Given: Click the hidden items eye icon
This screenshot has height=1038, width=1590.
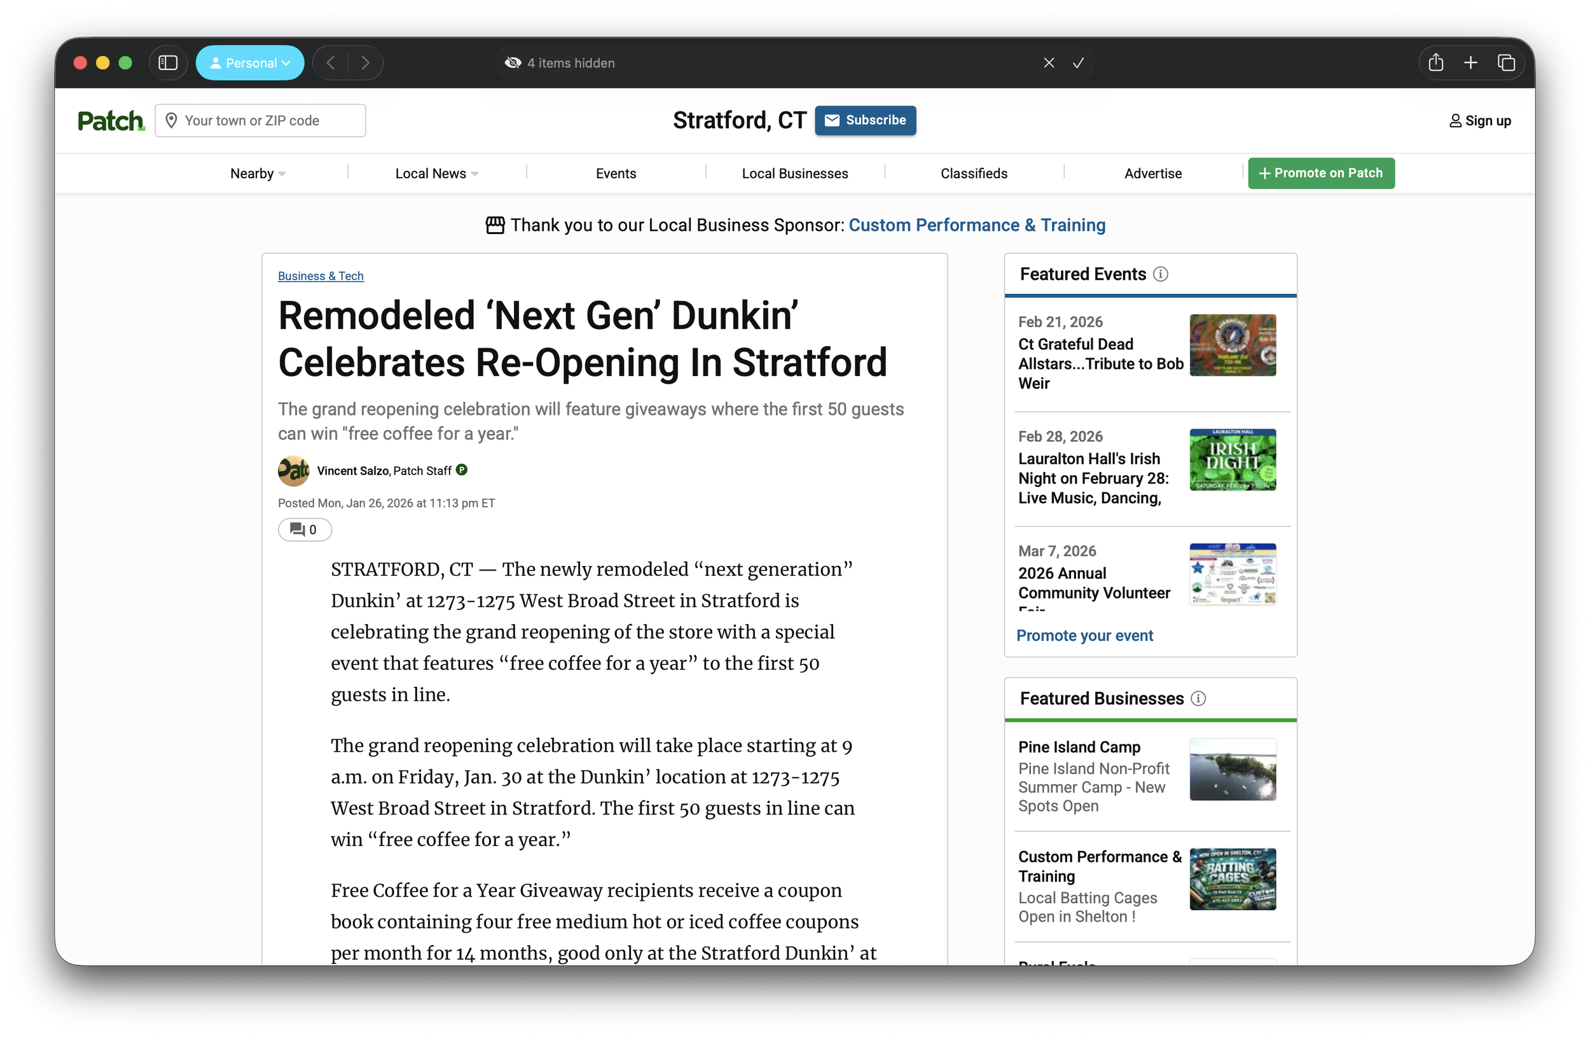Looking at the screenshot, I should point(513,63).
